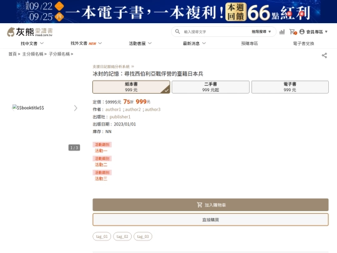Image resolution: width=337 pixels, height=253 pixels.
Task: Click the 直接購買 button
Action: tap(211, 220)
